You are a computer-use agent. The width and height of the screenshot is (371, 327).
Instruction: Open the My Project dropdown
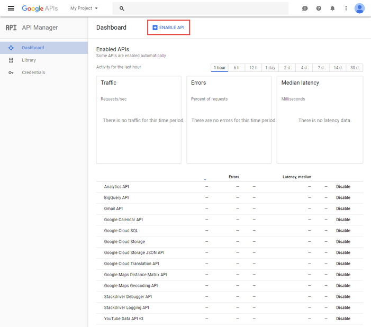[84, 8]
